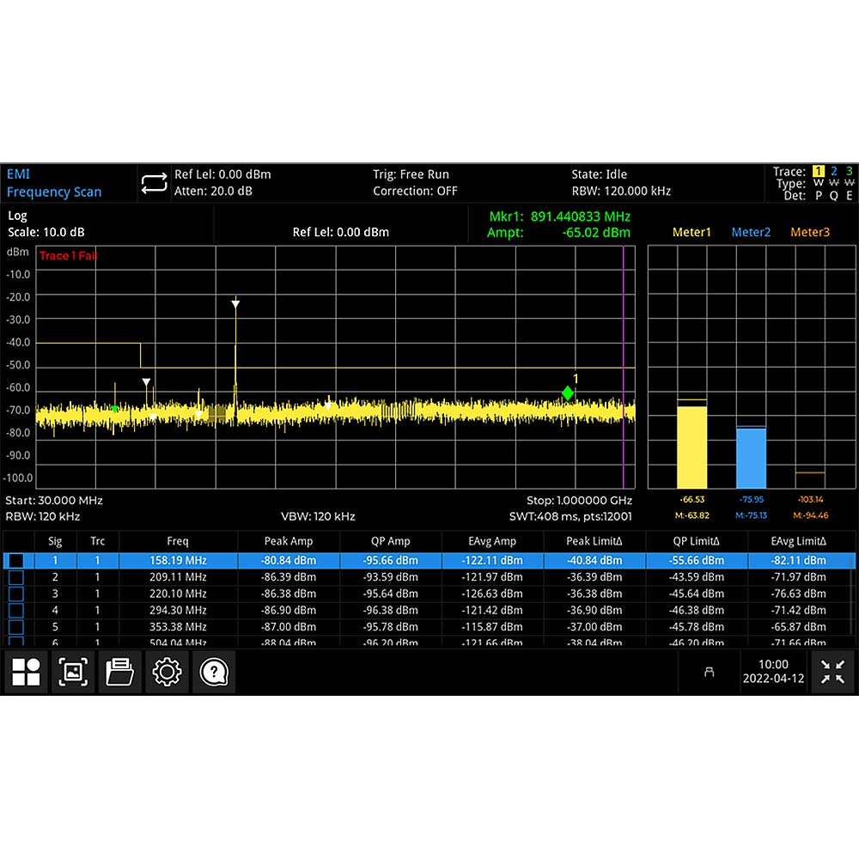Check the box for signal 220.10 MHz
Viewport: 859px width, 859px height.
pos(16,594)
